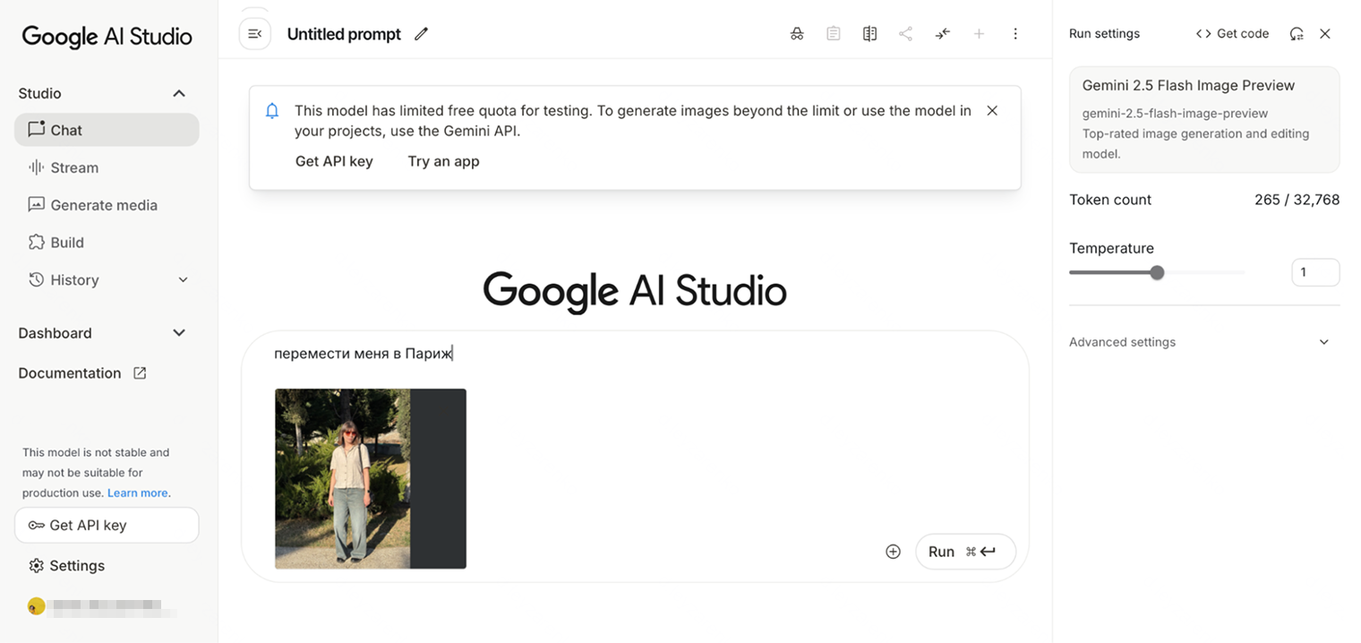Click the Run settings heading
Viewport: 1361px width, 643px height.
[1104, 34]
